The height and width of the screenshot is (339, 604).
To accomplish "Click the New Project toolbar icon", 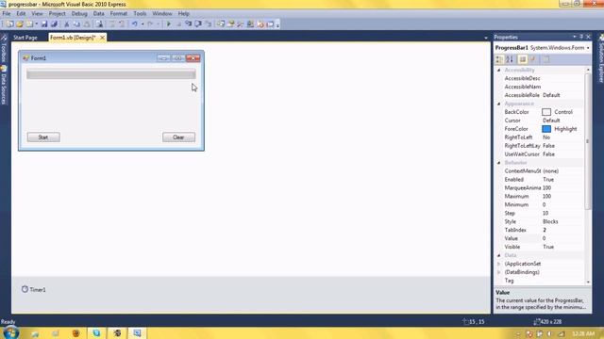I will click(9, 24).
